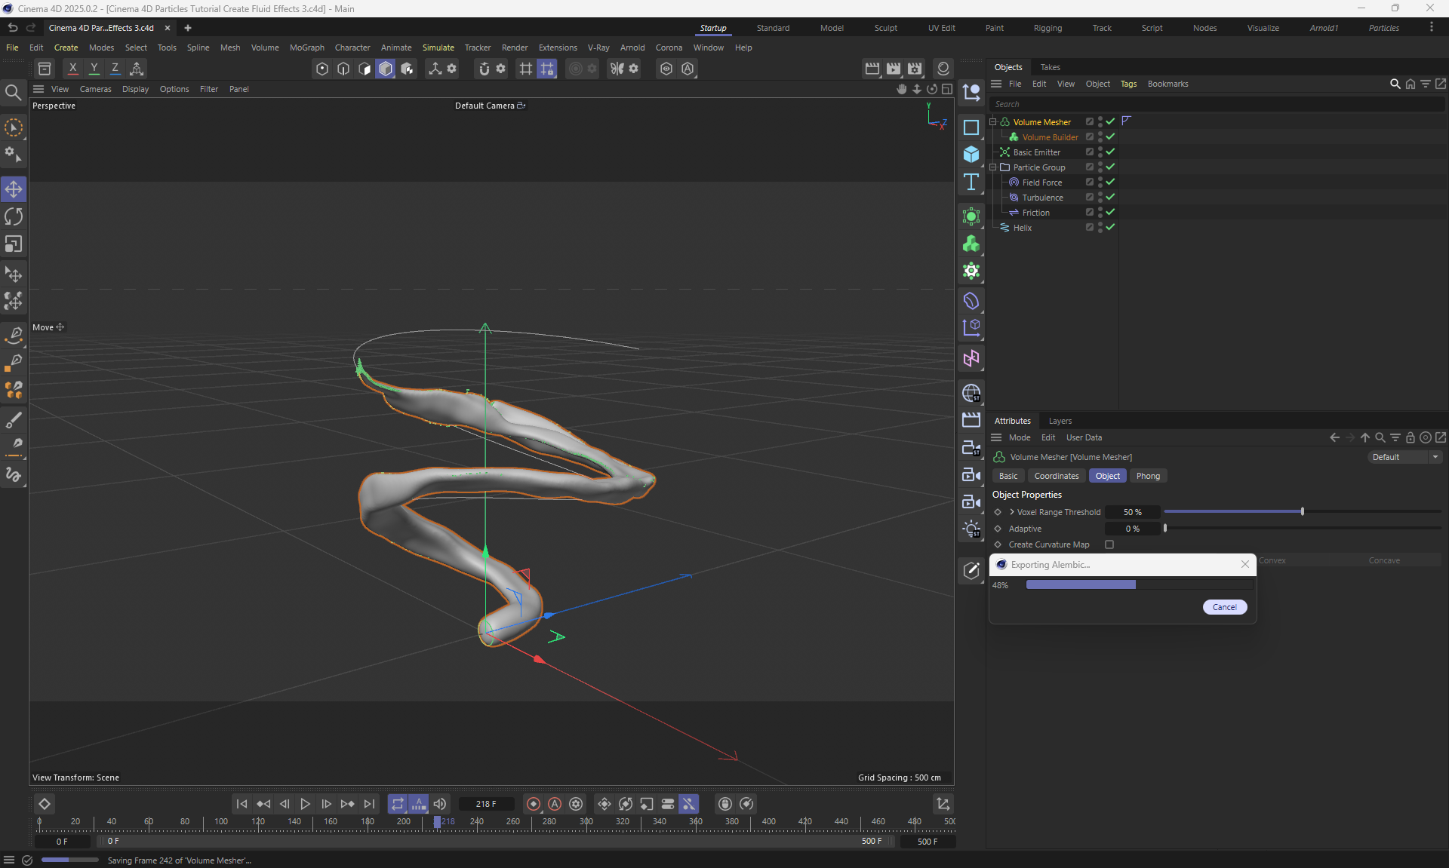This screenshot has width=1449, height=868.
Task: Toggle the X axis lock icon
Action: tap(72, 69)
